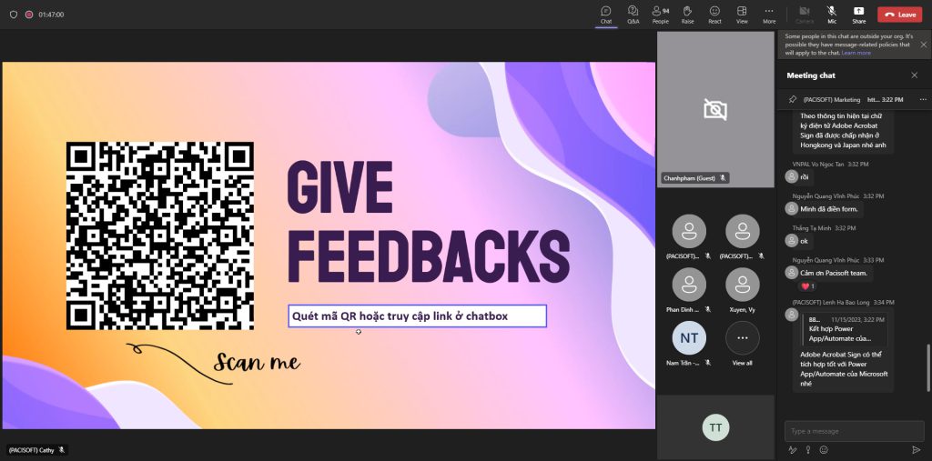932x461 pixels.
Task: Click avatar beside 'rồi' message
Action: pyautogui.click(x=791, y=176)
